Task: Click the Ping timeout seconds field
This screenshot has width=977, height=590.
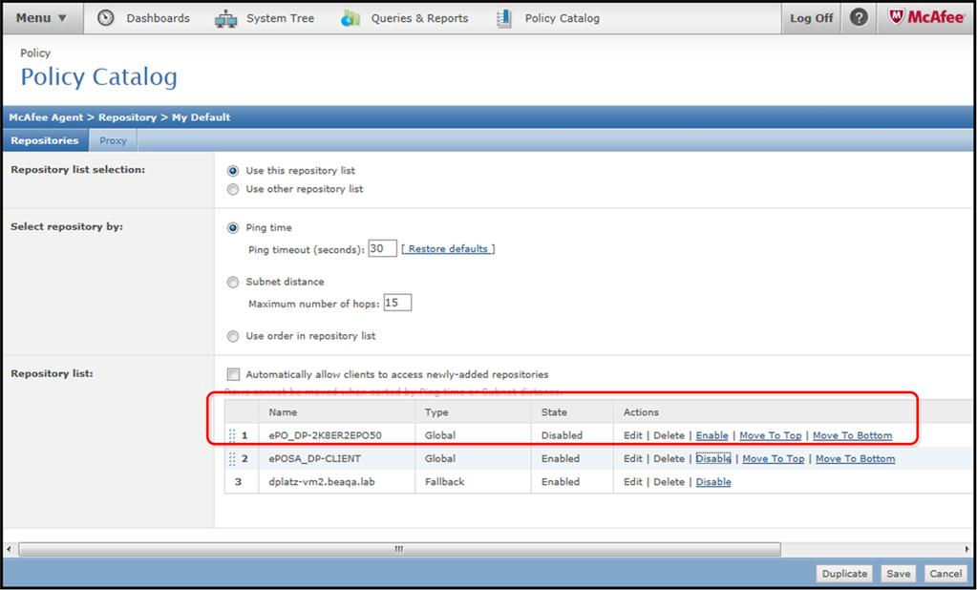Action: tap(383, 248)
